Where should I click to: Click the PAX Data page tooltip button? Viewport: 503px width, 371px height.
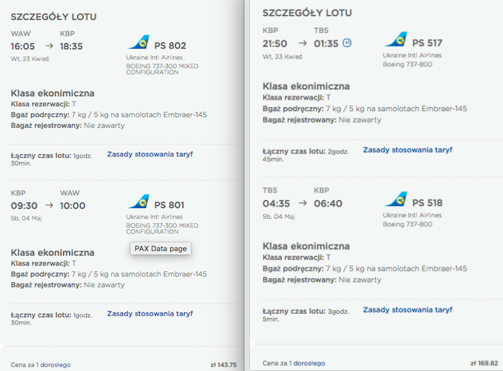pos(160,248)
